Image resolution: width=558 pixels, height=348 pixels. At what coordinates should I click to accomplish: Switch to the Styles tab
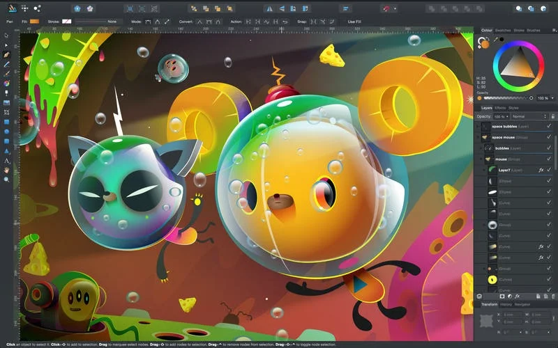(x=513, y=108)
